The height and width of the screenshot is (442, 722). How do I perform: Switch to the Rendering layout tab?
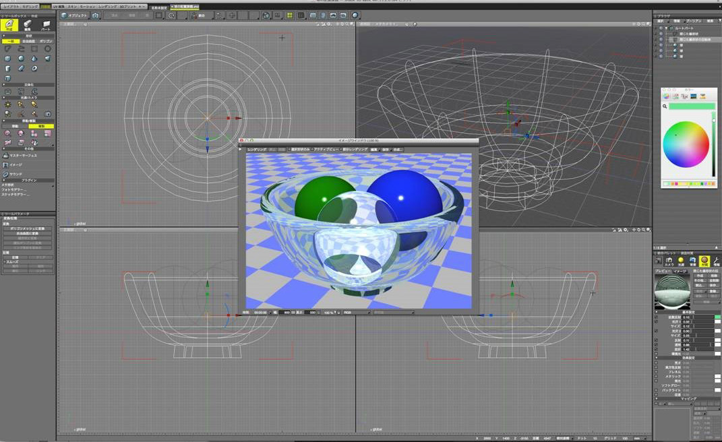point(109,7)
